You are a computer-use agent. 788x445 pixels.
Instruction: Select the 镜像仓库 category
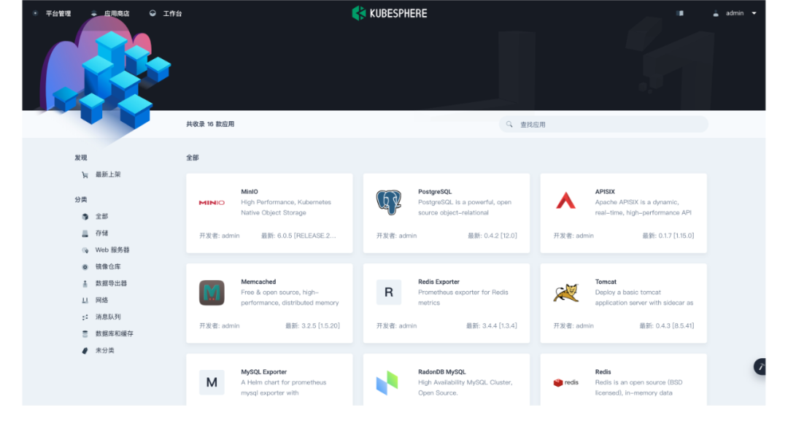click(x=108, y=267)
